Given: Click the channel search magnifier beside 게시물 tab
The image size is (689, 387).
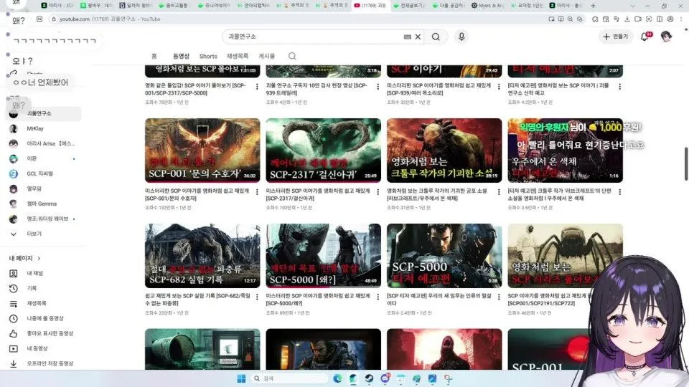Looking at the screenshot, I should tap(292, 56).
